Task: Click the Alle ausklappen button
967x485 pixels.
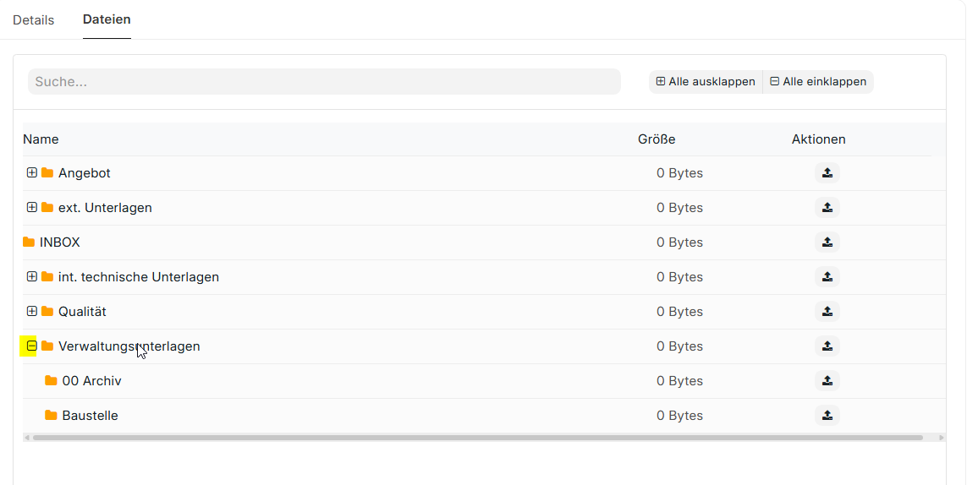Action: click(x=706, y=82)
